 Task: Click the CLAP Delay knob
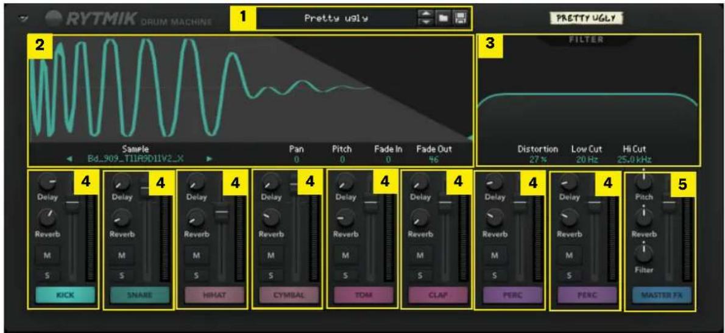click(x=420, y=183)
